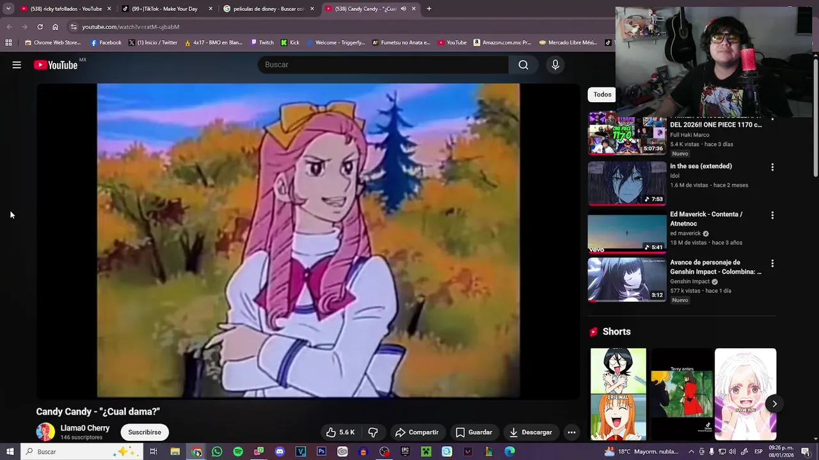Click the Chrome address bar URL
The height and width of the screenshot is (460, 819).
pyautogui.click(x=131, y=27)
